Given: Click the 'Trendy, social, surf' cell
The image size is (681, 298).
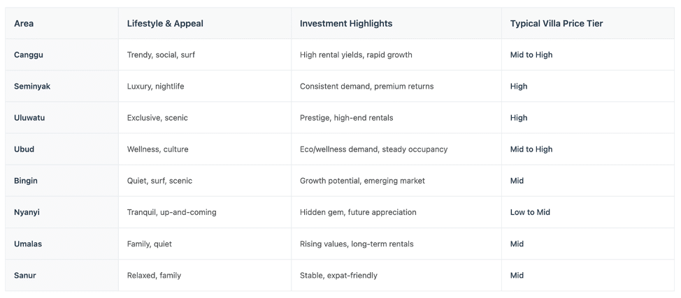Looking at the screenshot, I should point(161,54).
